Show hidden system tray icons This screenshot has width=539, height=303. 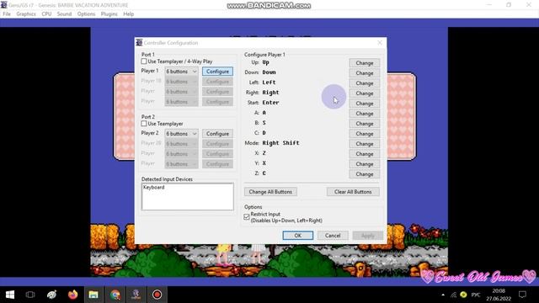443,295
